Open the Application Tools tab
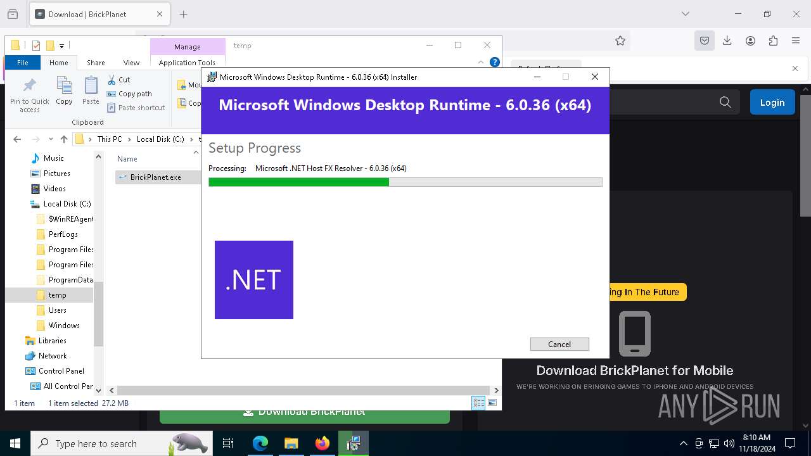 187,63
